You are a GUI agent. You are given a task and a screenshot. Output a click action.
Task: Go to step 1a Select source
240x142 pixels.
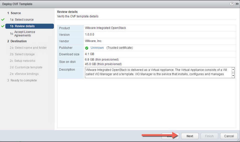pyautogui.click(x=24, y=20)
